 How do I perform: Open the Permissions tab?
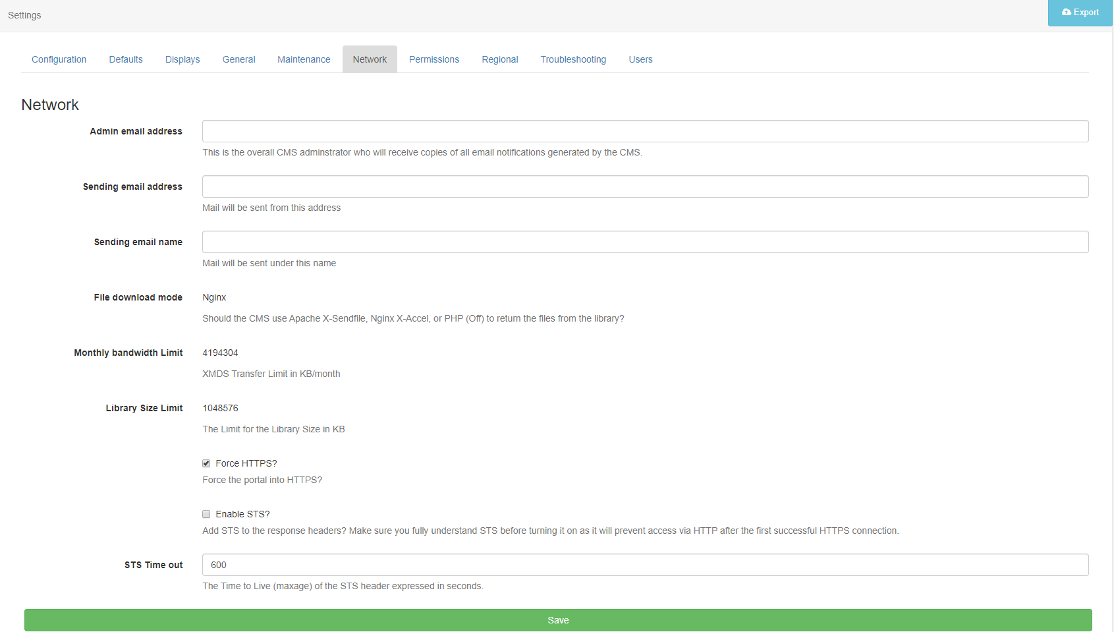434,59
